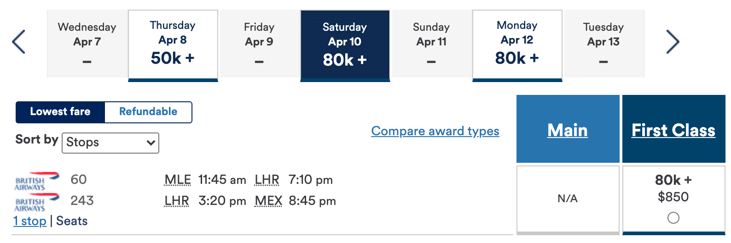Select the 80k First Class fare radio button
Viewport: 731px width, 243px height.
pos(673,218)
